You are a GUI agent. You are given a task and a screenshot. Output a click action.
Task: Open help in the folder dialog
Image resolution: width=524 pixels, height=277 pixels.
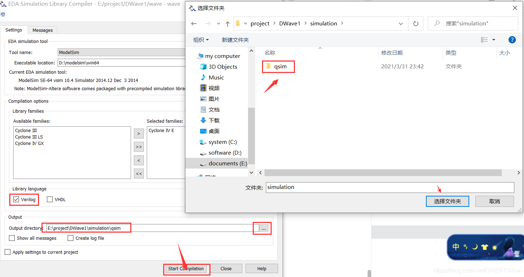click(512, 40)
